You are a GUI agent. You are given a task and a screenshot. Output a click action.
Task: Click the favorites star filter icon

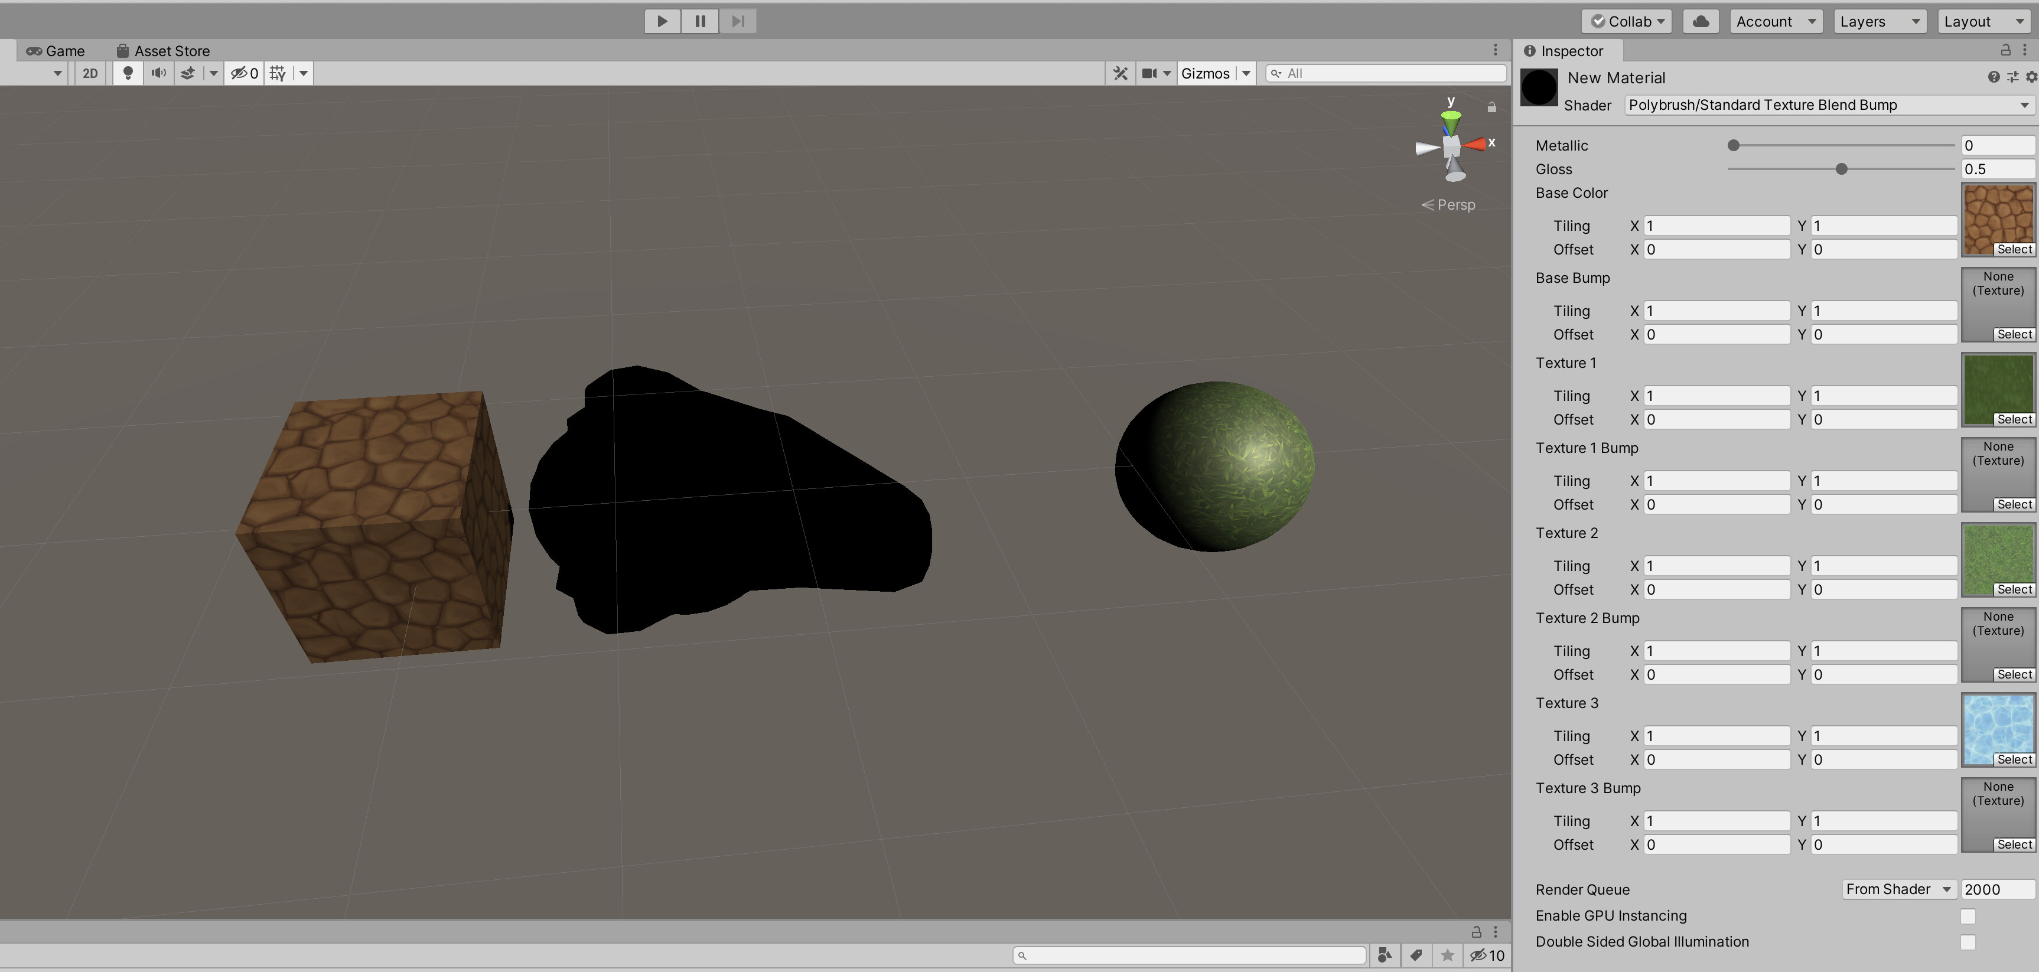click(1448, 955)
